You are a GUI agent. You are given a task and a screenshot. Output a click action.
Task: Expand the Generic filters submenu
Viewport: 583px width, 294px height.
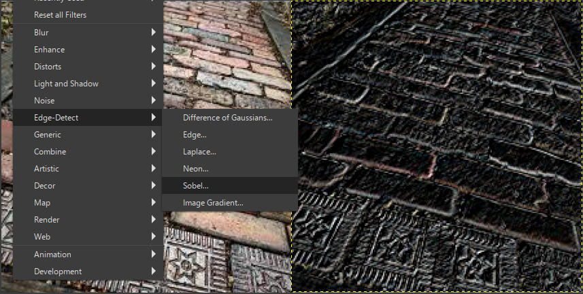tap(47, 135)
